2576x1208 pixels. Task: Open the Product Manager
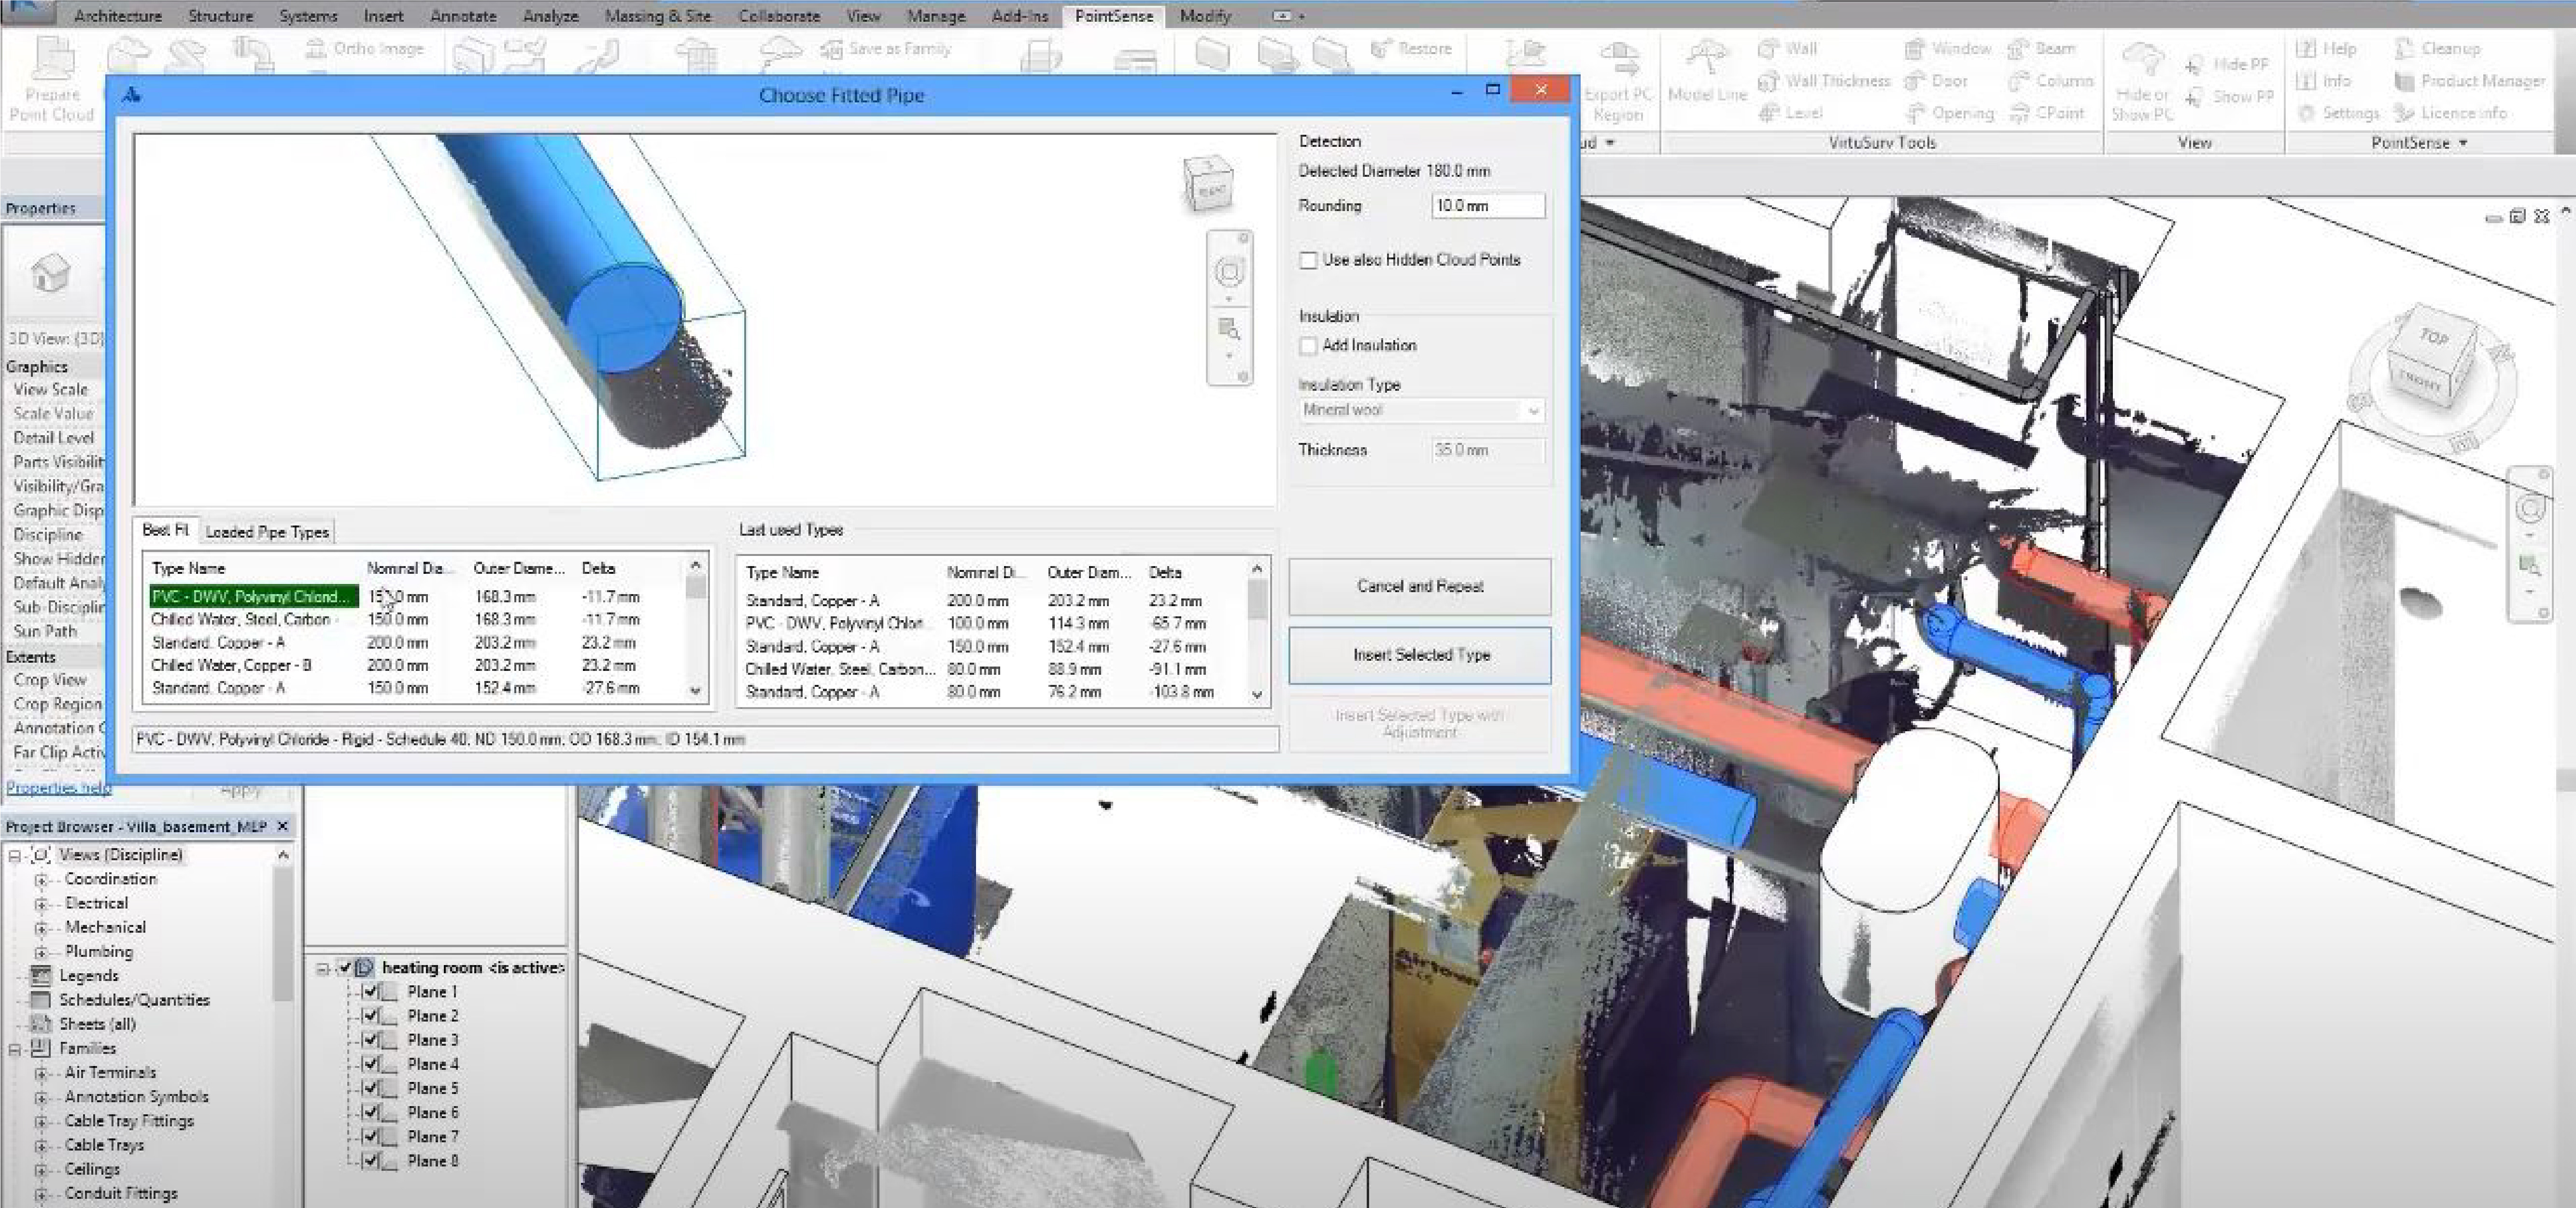pos(2470,81)
